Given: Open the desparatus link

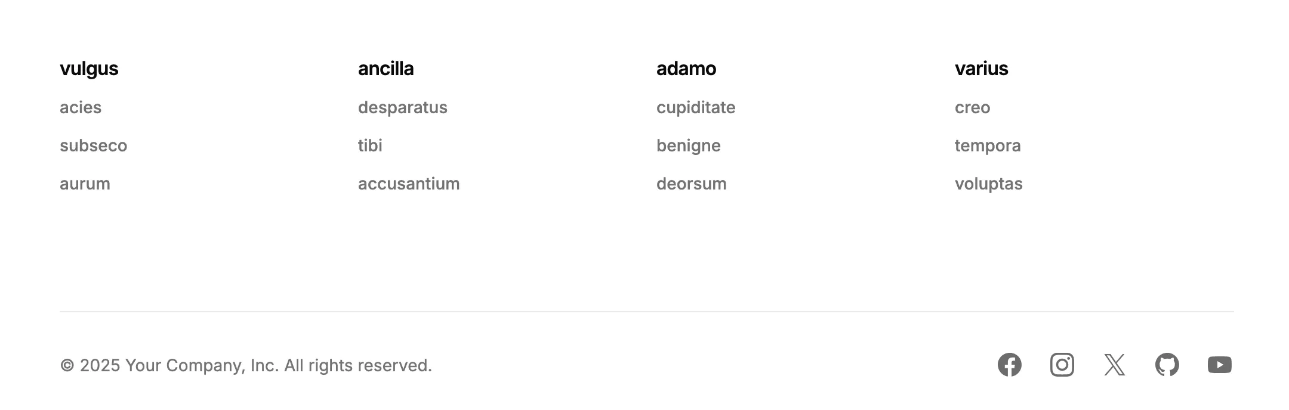Looking at the screenshot, I should [x=403, y=108].
